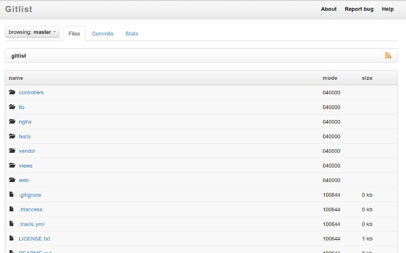Switch to the Commits tab
The height and width of the screenshot is (253, 406).
(103, 34)
